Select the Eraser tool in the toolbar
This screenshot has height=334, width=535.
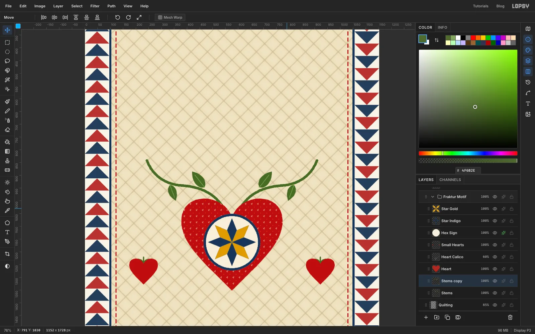tap(7, 130)
